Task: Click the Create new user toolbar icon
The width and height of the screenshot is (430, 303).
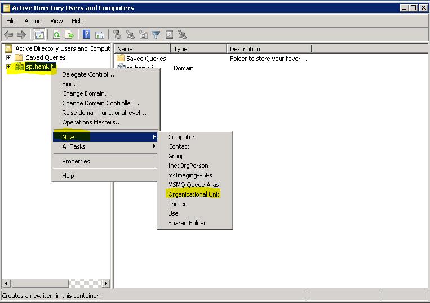Action: [117, 34]
